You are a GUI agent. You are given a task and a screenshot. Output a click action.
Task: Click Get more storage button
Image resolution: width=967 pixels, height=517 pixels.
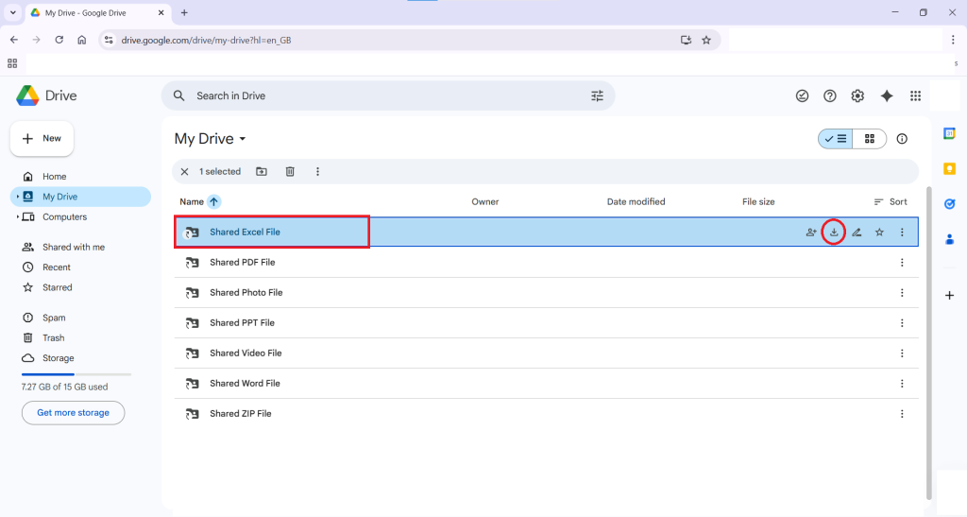(73, 413)
